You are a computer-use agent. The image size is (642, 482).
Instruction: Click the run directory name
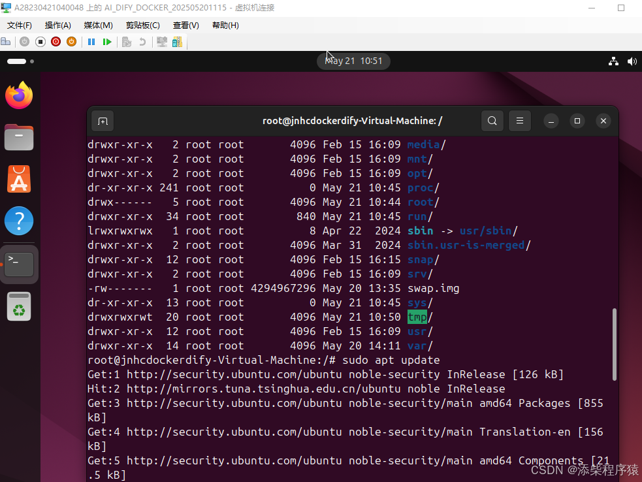coord(417,216)
